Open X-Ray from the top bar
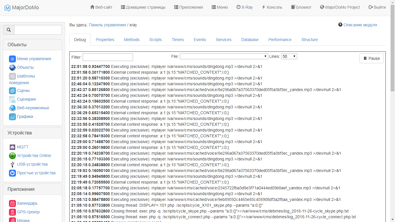395x222 pixels. (245, 7)
